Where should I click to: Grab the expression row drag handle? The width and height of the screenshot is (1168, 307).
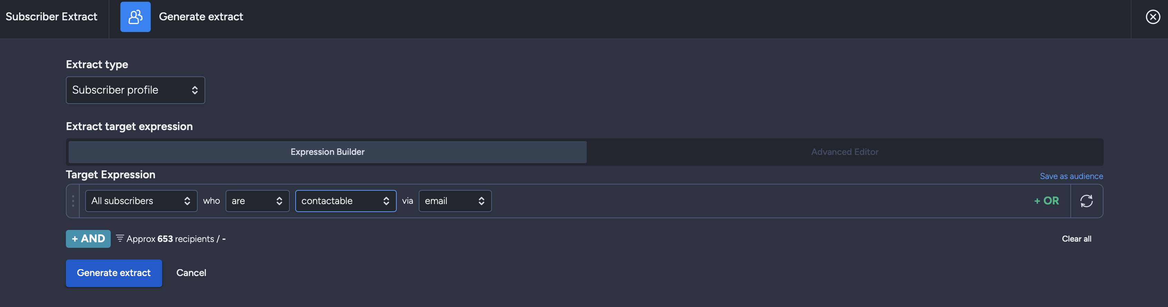pos(73,201)
